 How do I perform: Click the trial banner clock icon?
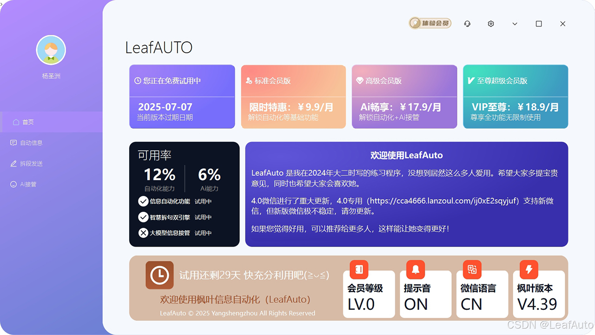pos(159,275)
